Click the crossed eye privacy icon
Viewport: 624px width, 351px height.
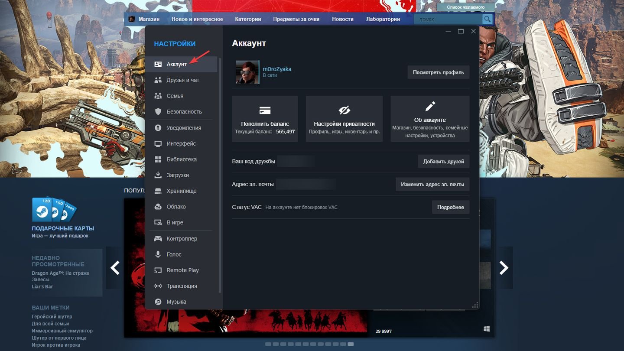(344, 110)
